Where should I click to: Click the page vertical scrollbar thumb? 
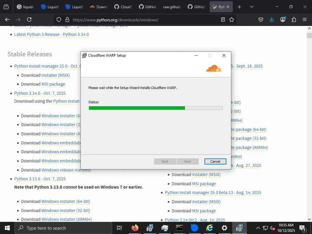[x=309, y=36]
